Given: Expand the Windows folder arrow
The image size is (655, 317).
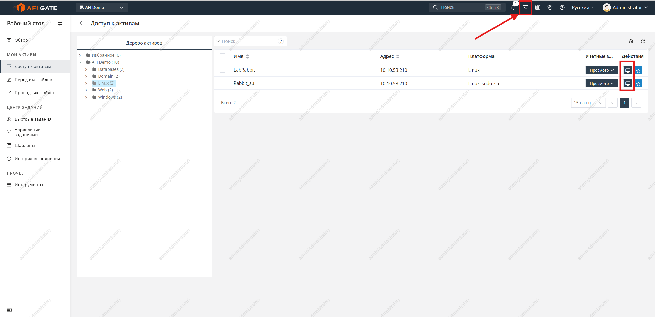Looking at the screenshot, I should point(86,97).
